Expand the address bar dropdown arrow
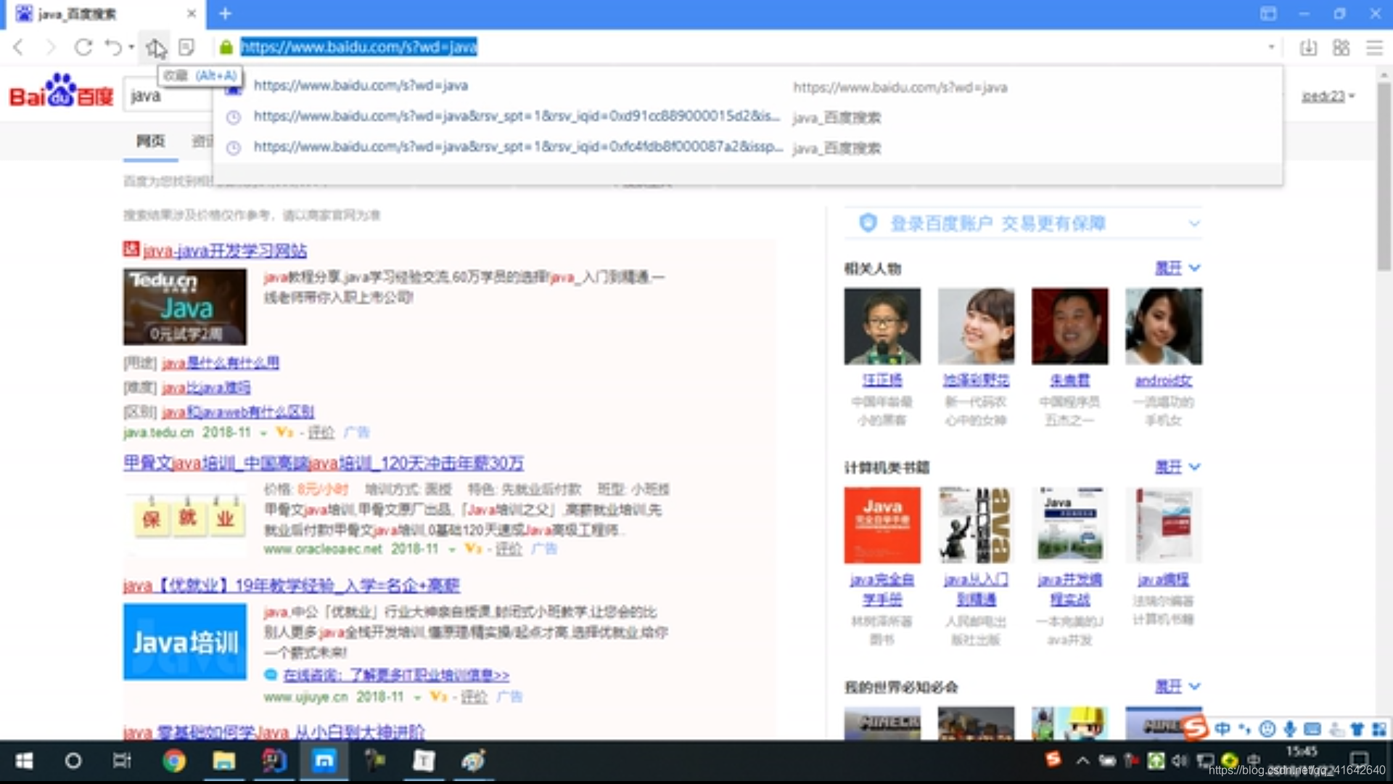This screenshot has width=1393, height=784. tap(1271, 47)
